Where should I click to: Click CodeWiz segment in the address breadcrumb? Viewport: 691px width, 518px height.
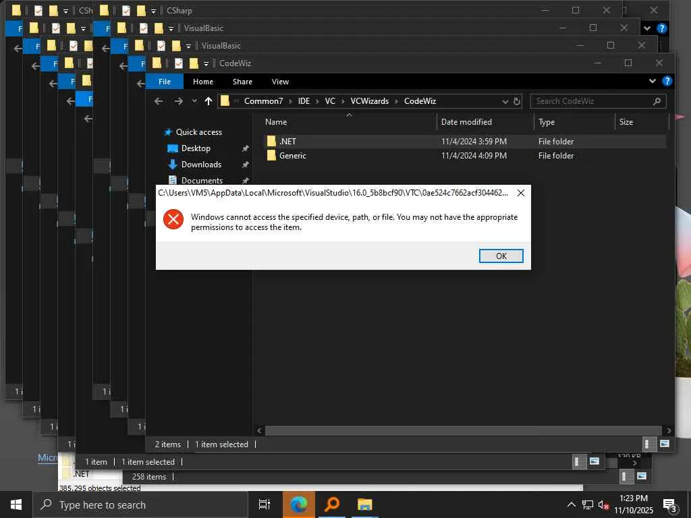click(x=420, y=101)
